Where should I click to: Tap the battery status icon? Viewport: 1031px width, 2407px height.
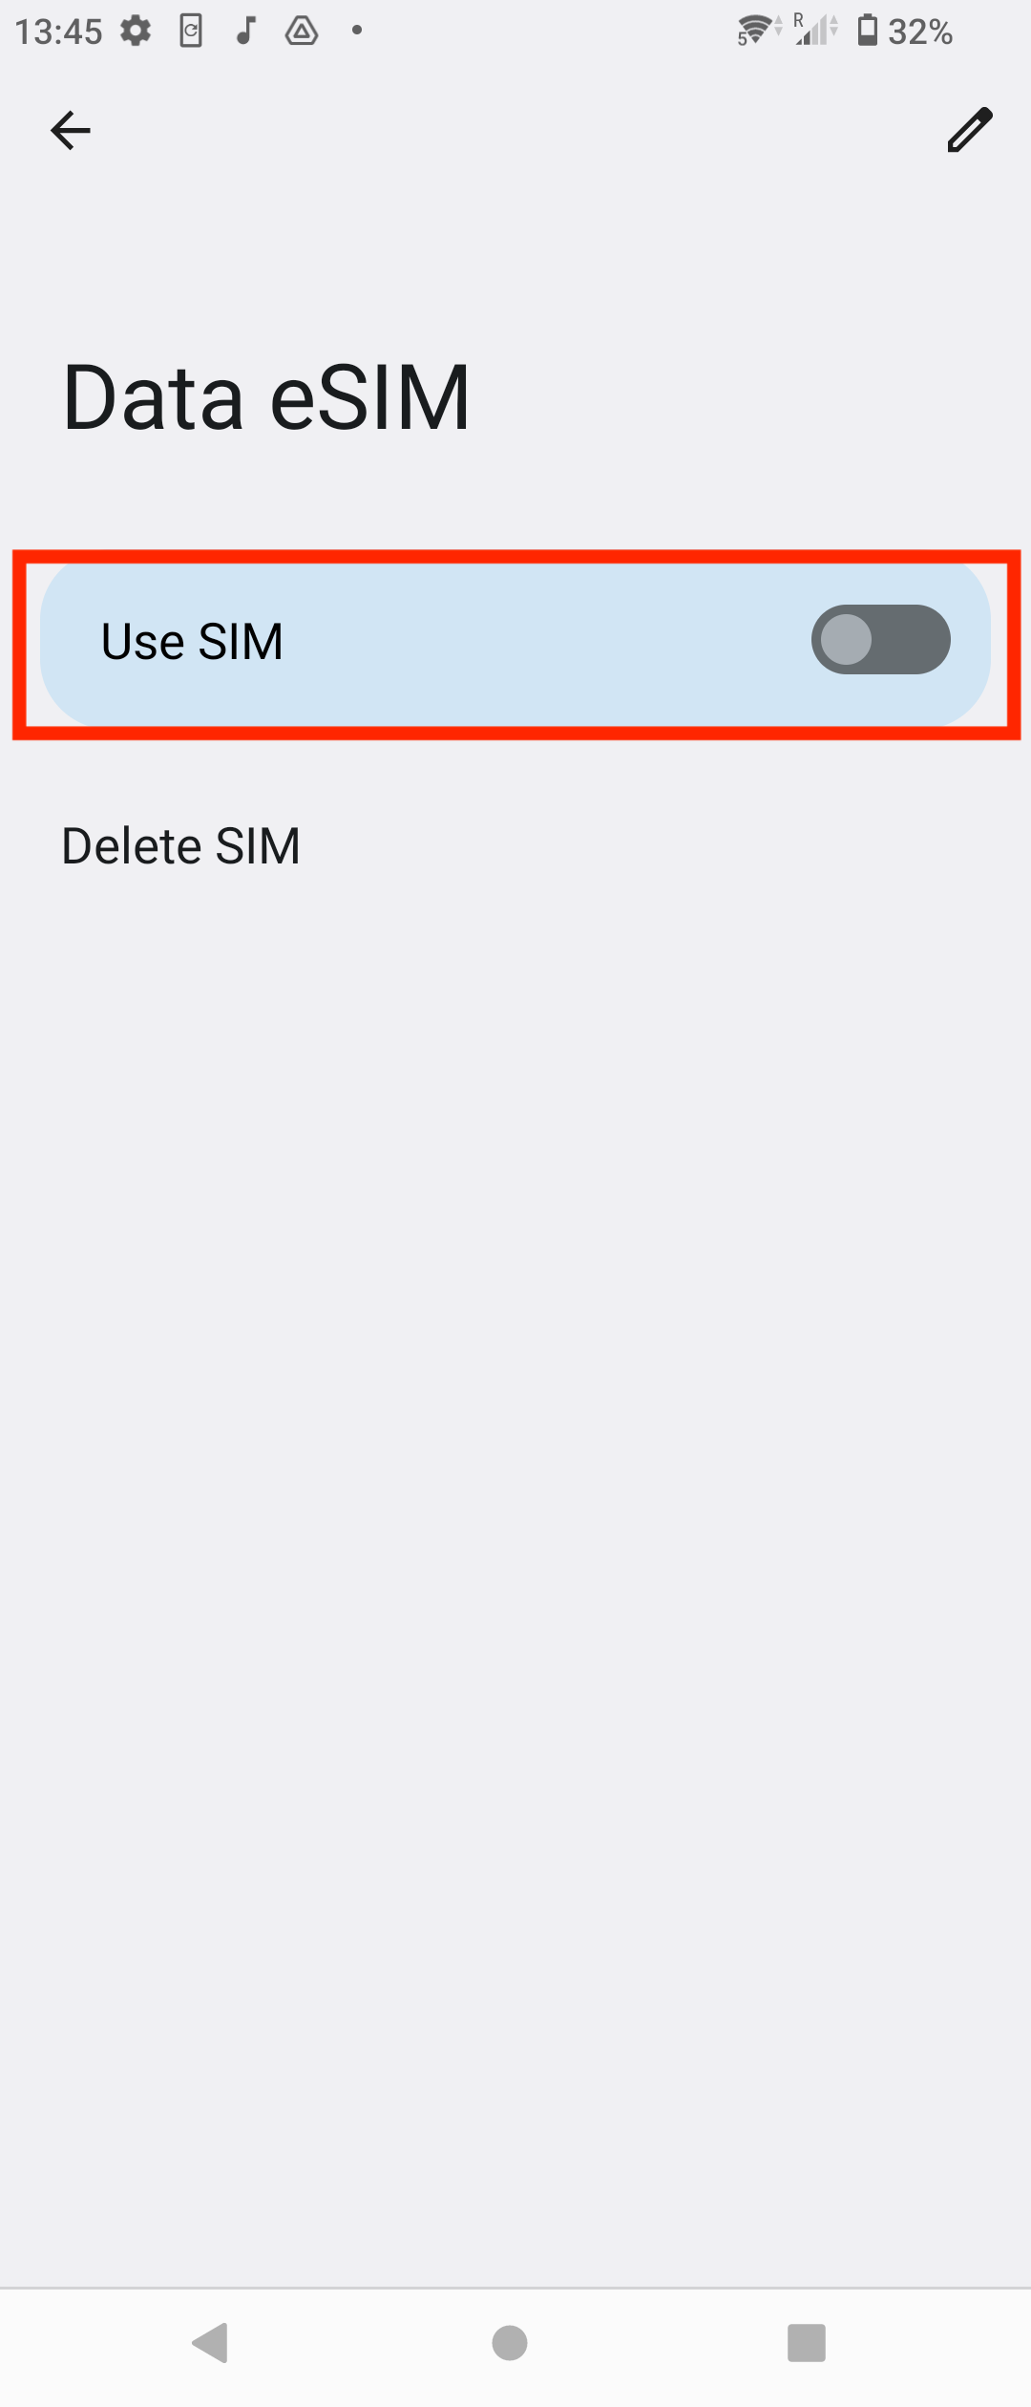point(867,31)
